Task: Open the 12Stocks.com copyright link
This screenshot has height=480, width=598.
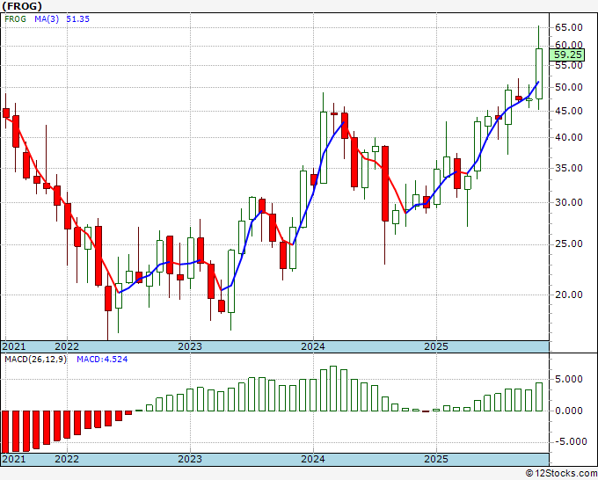Action: tap(561, 474)
